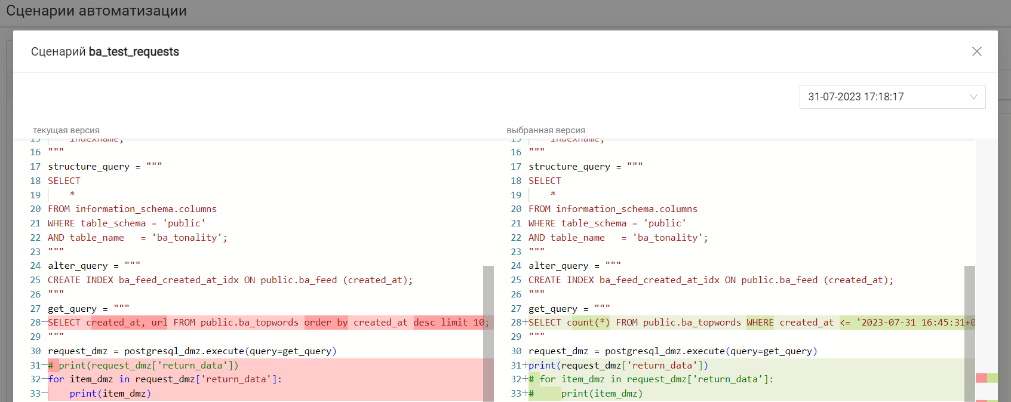This screenshot has height=402, width=1011.
Task: Click the green marker in the diff overview ruler
Action: click(992, 378)
